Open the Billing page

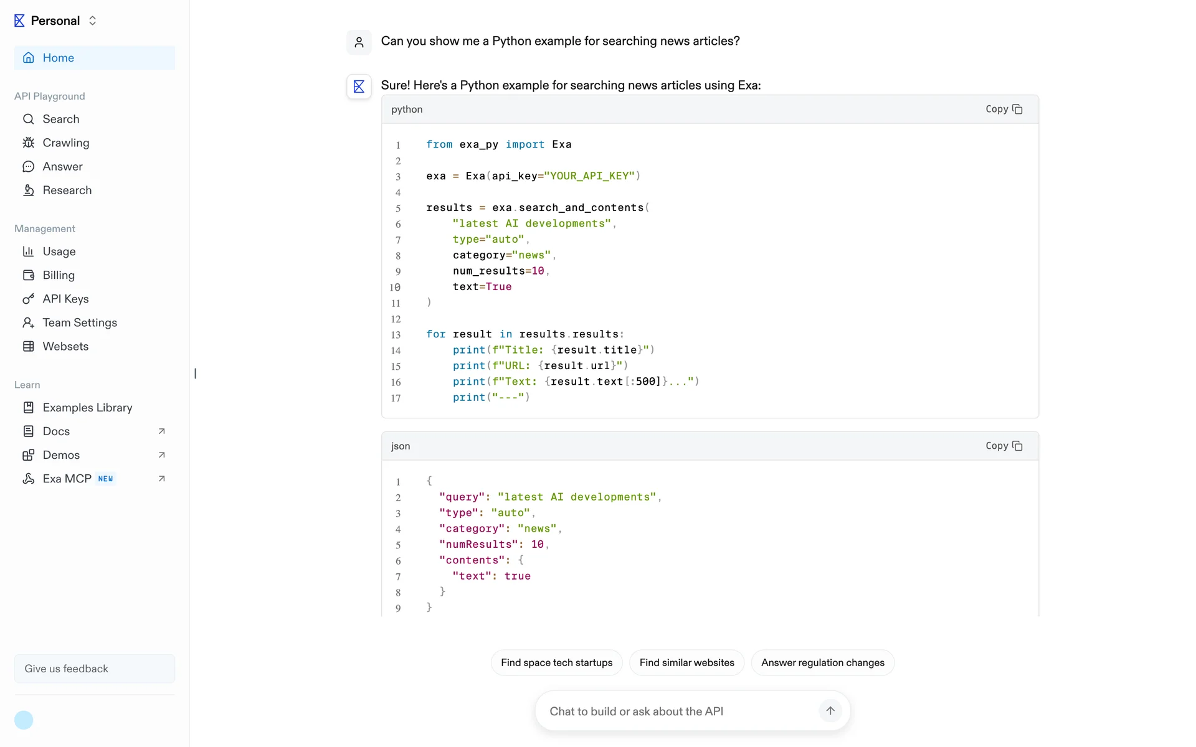59,275
